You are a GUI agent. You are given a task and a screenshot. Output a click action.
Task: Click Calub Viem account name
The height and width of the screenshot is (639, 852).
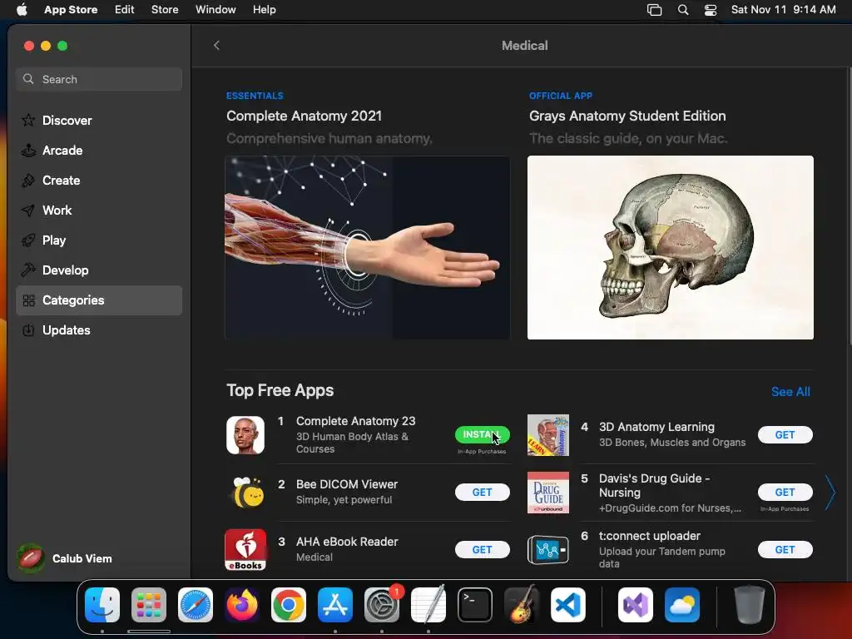click(82, 558)
